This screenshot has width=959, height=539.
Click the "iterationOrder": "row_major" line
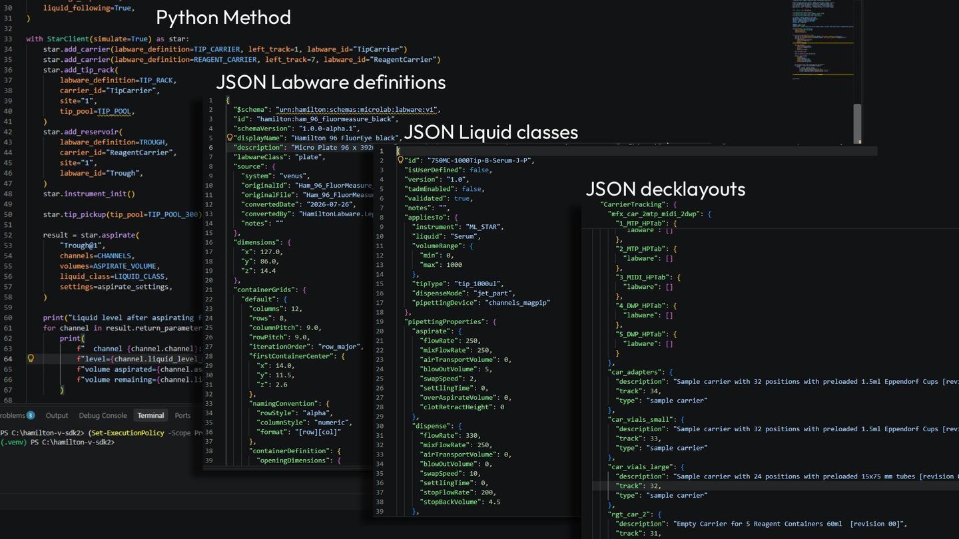306,347
